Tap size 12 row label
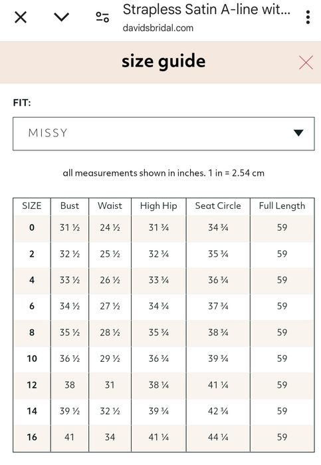The width and height of the screenshot is (321, 465). click(32, 385)
